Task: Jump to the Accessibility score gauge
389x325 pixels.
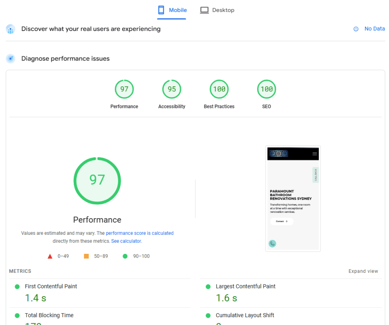Action: tap(172, 89)
